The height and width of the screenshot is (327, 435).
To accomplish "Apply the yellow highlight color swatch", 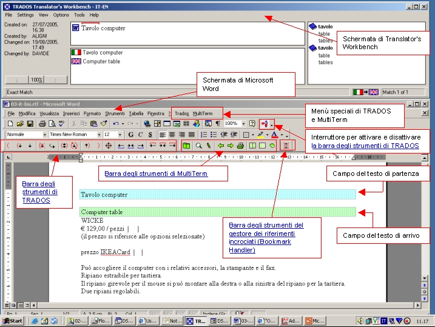I will pos(260,135).
